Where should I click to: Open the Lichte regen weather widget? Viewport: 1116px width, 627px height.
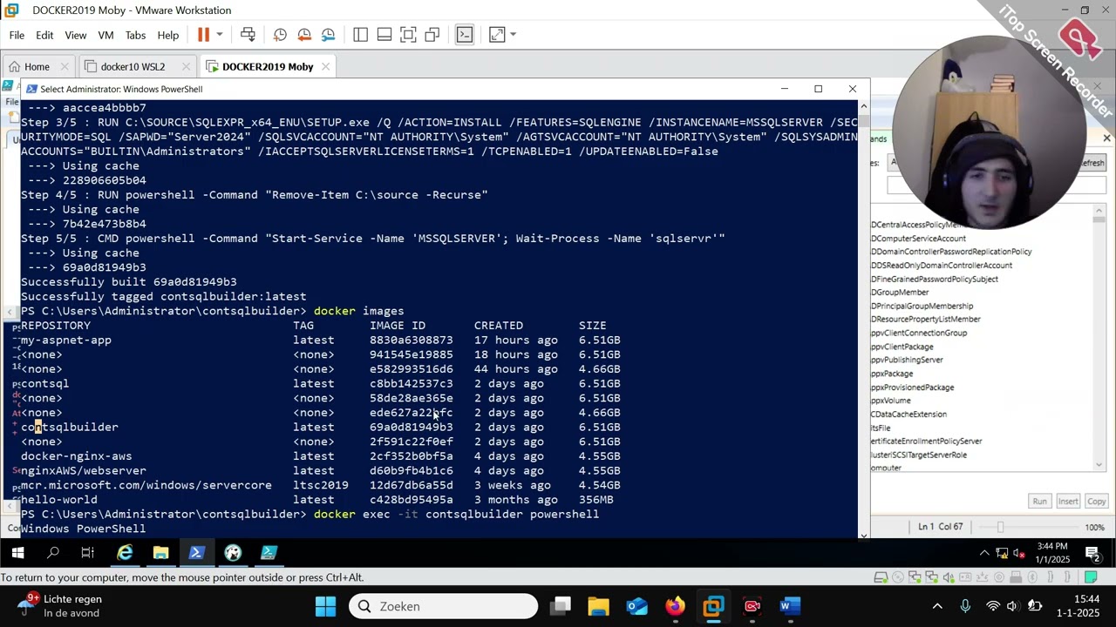coord(59,606)
